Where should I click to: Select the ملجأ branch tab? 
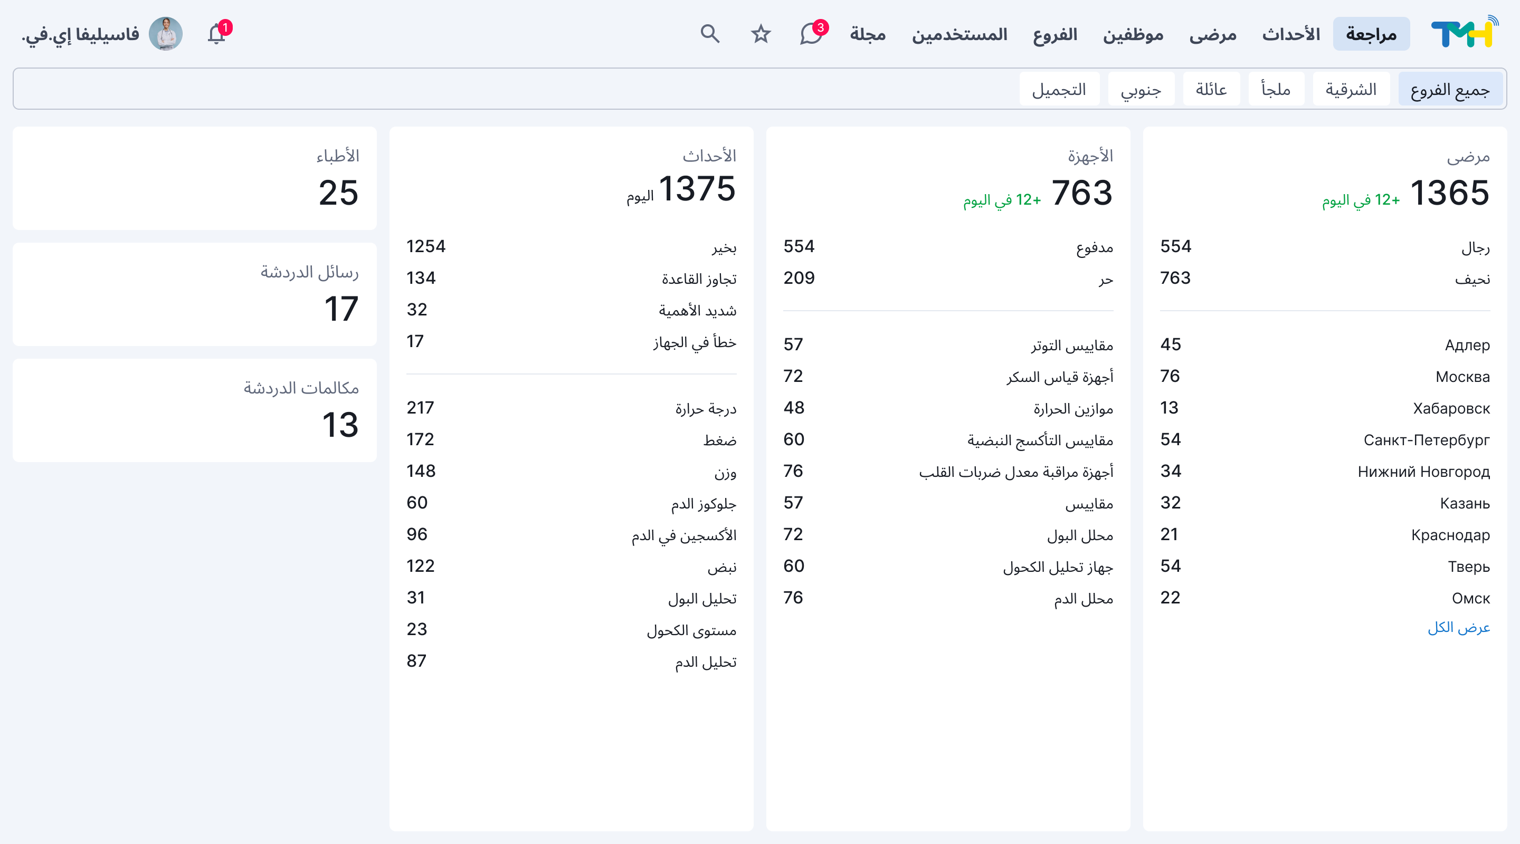pyautogui.click(x=1276, y=89)
